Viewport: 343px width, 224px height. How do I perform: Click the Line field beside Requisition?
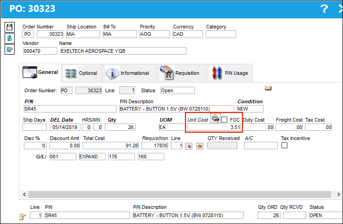[x=177, y=146]
